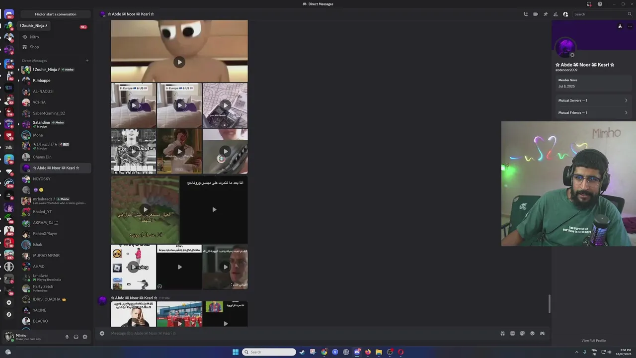The image size is (636, 358).
Task: Start a video call
Action: [x=536, y=14]
